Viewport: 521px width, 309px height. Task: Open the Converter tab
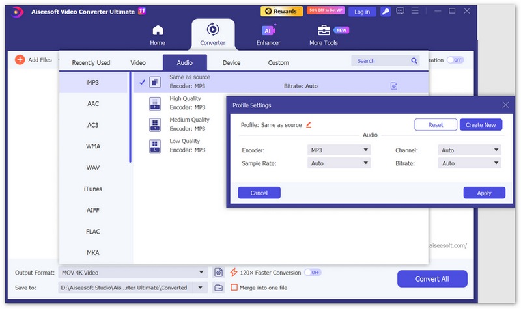click(x=213, y=34)
